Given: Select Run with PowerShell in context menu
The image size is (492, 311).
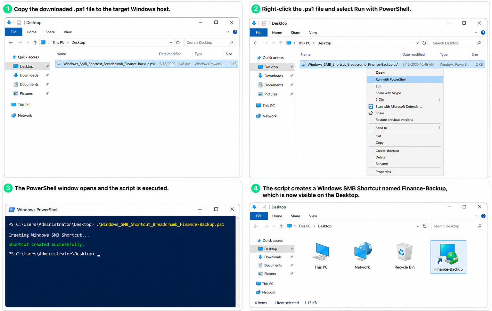Looking at the screenshot, I should pos(405,79).
